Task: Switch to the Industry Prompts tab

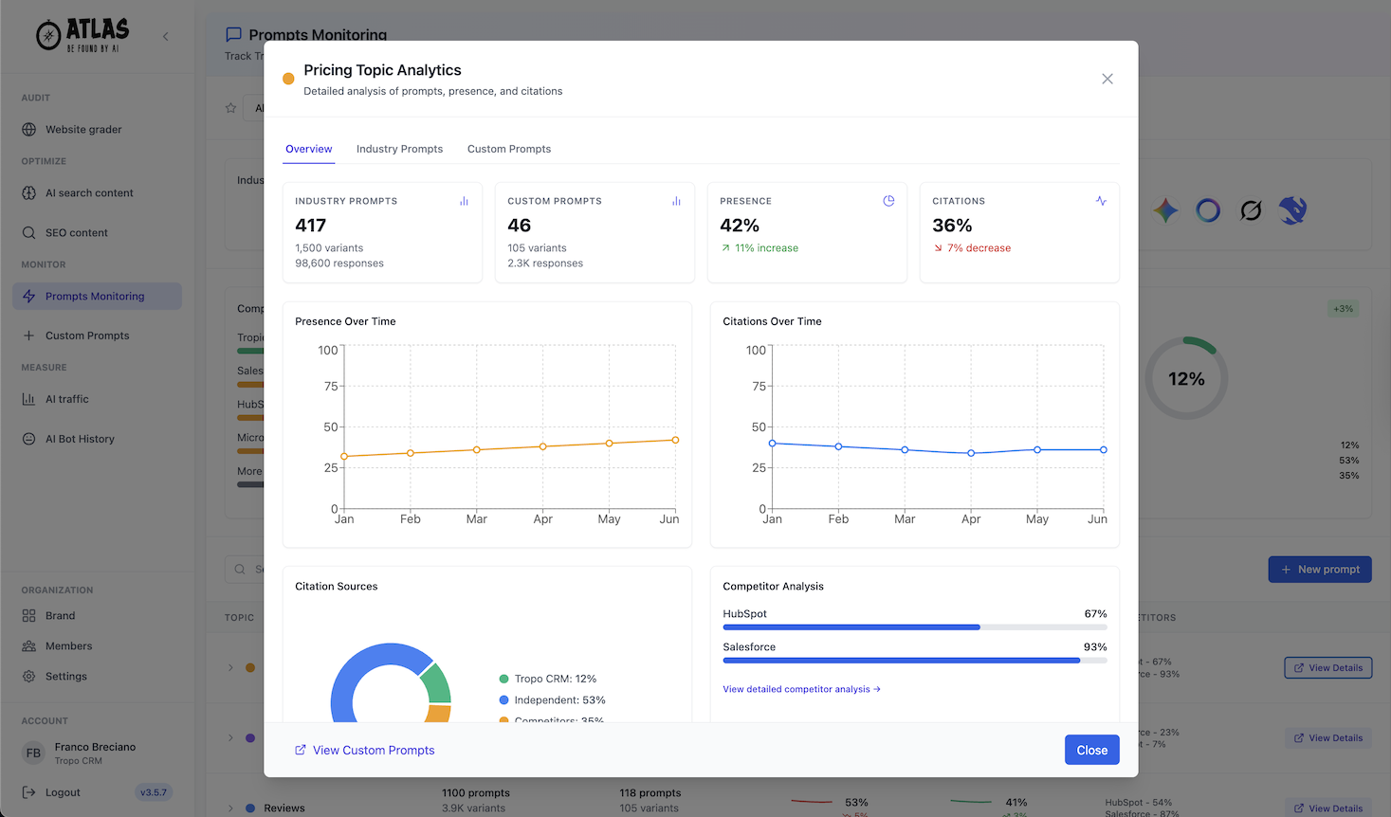Action: tap(399, 149)
